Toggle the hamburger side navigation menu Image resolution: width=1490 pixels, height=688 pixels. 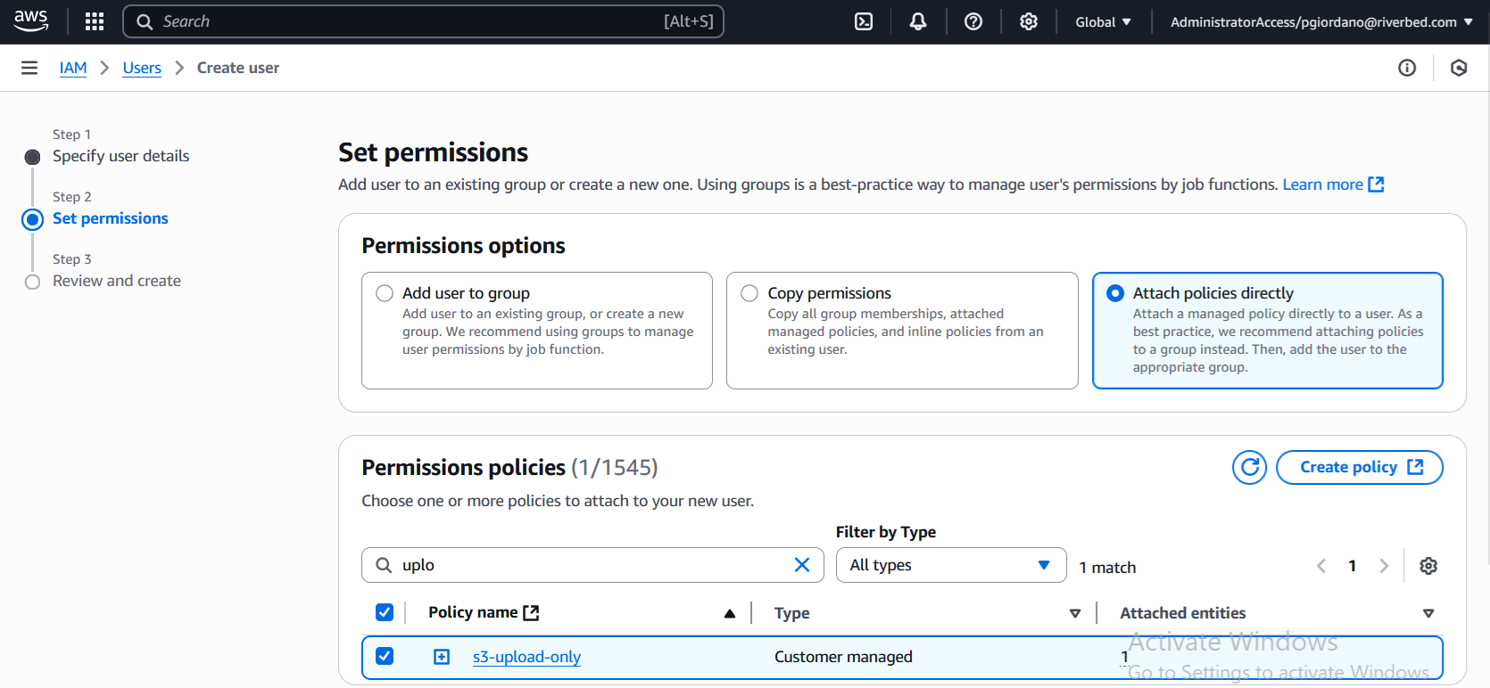tap(29, 68)
